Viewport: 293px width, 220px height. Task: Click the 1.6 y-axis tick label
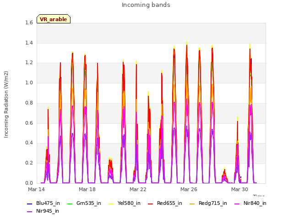coord(29,23)
